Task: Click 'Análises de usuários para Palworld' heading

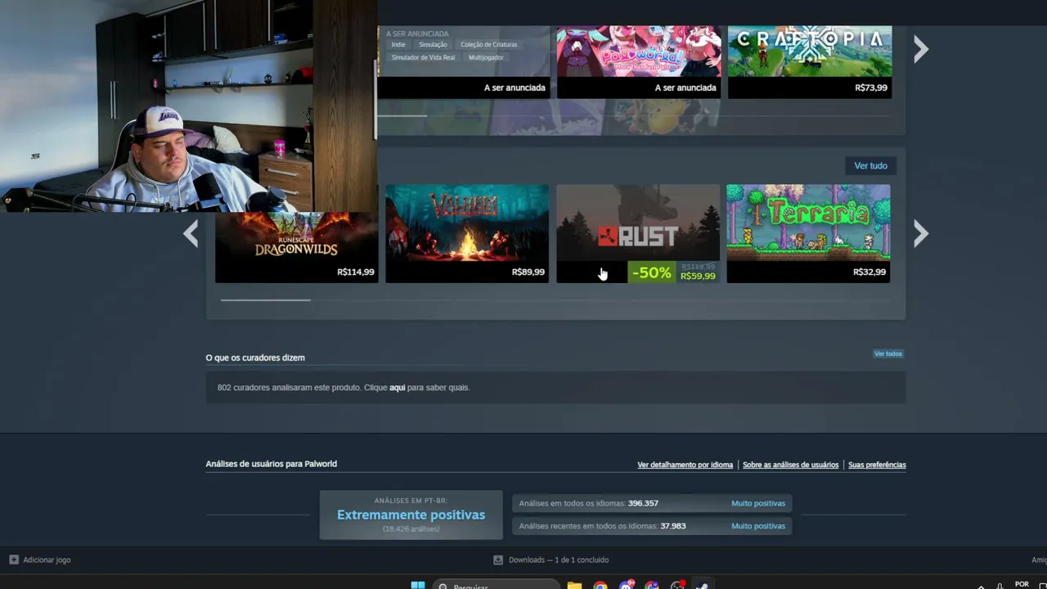Action: click(x=271, y=464)
